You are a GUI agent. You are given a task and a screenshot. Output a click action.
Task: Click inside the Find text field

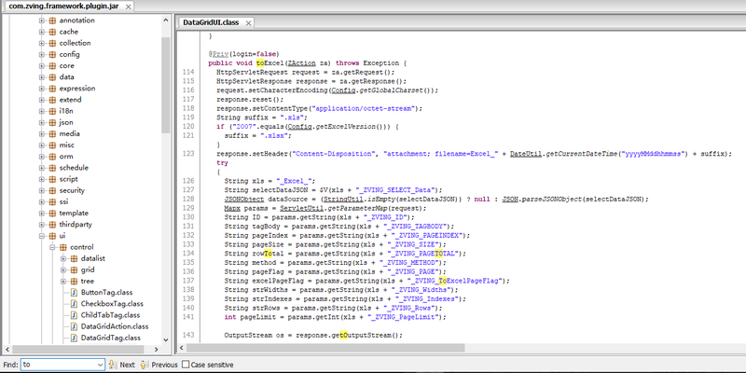pyautogui.click(x=56, y=365)
